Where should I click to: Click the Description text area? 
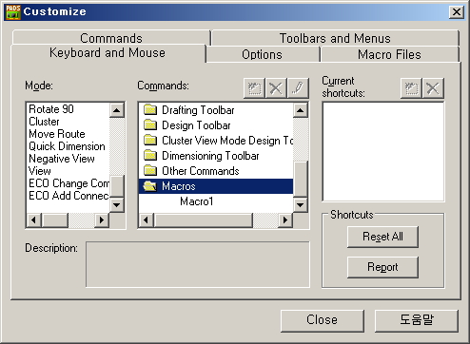(198, 265)
